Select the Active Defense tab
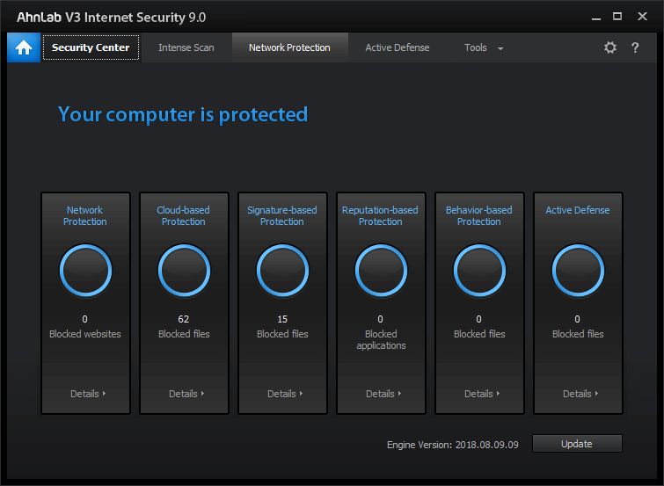This screenshot has width=664, height=486. pos(398,47)
